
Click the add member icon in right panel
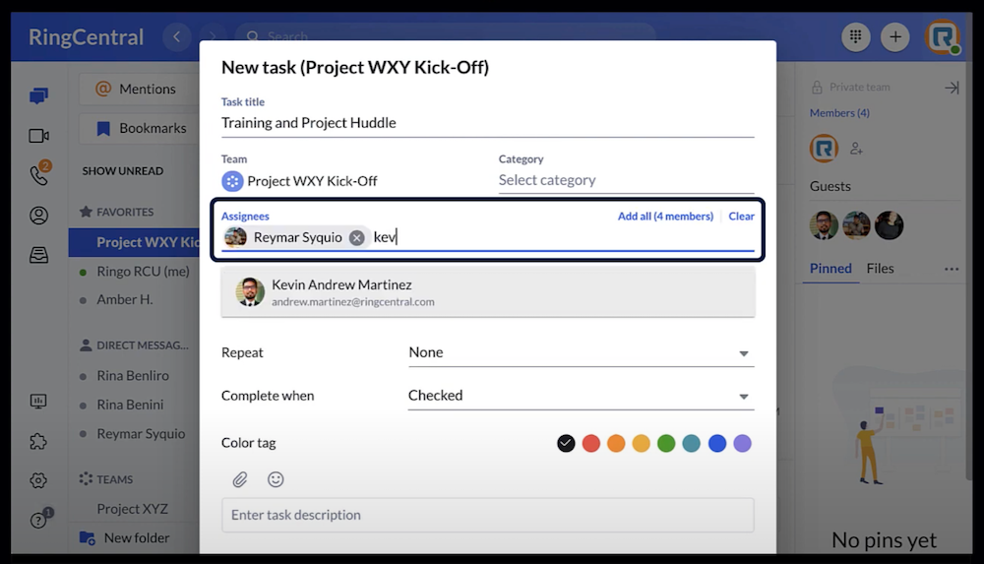click(856, 149)
